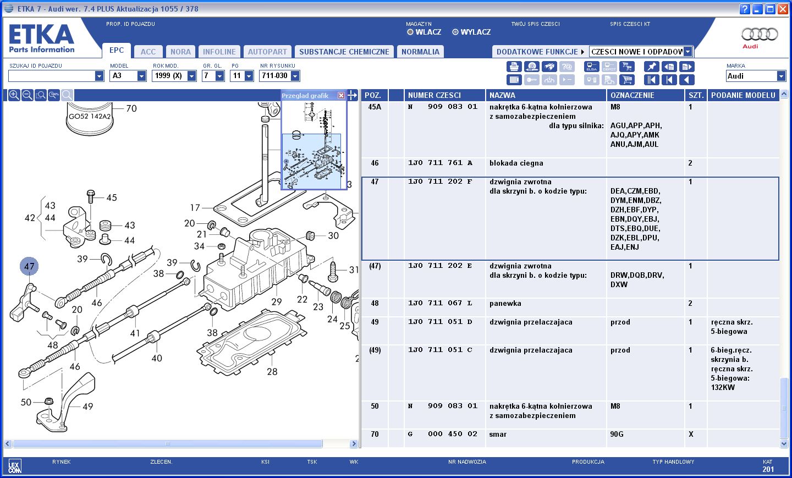Switch to the INFOLINE tab
This screenshot has width=792, height=478.
tap(219, 52)
